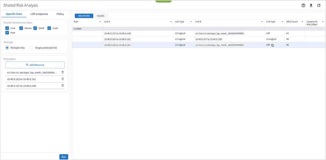Screen dimensions: 326x160
Task: Click Link B topo_lsp_mesh in last row
Action: coord(220,45)
